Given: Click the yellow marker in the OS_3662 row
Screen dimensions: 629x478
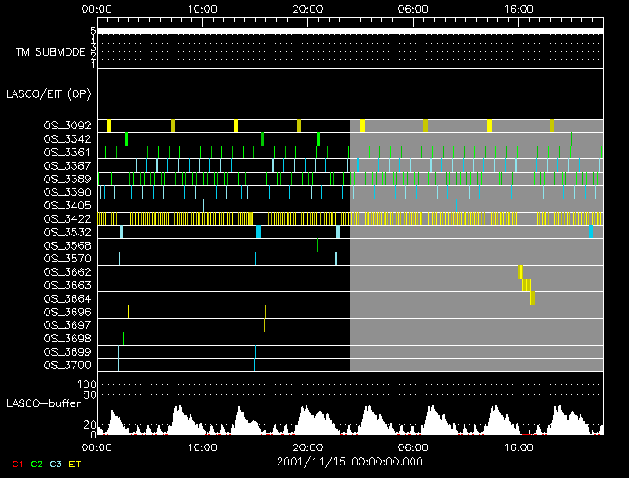Looking at the screenshot, I should 520,271.
